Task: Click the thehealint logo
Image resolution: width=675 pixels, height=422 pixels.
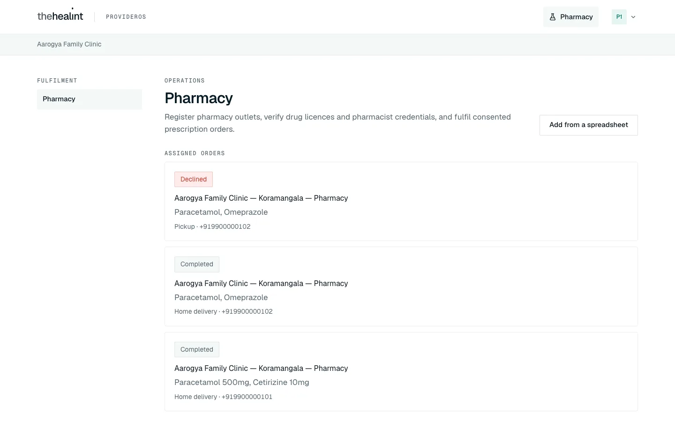Action: [60, 16]
